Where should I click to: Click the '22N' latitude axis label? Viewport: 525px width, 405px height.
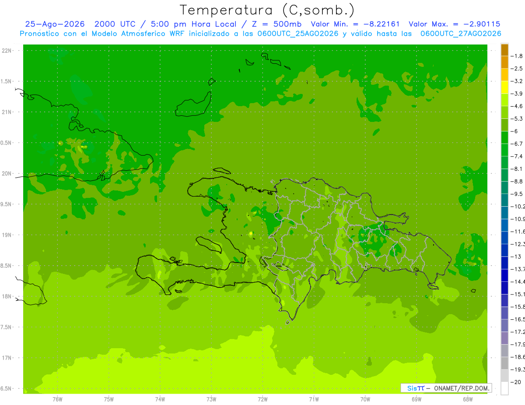click(x=7, y=51)
